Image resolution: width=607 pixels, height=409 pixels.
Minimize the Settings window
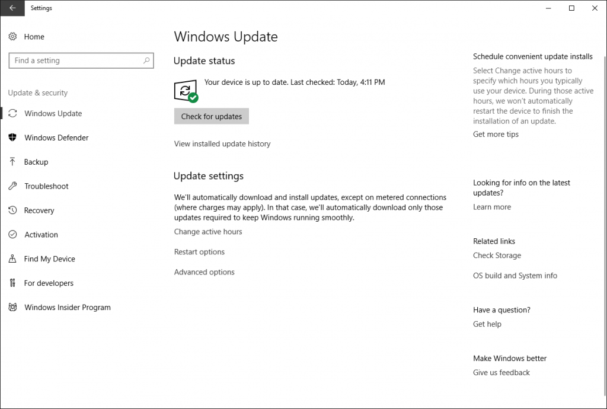click(548, 8)
